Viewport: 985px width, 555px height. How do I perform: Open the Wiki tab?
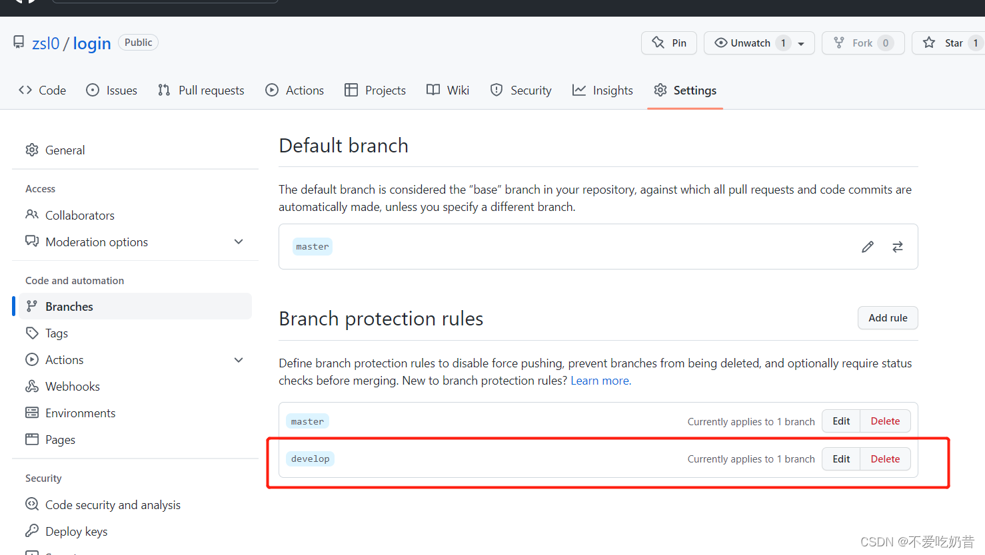[448, 90]
